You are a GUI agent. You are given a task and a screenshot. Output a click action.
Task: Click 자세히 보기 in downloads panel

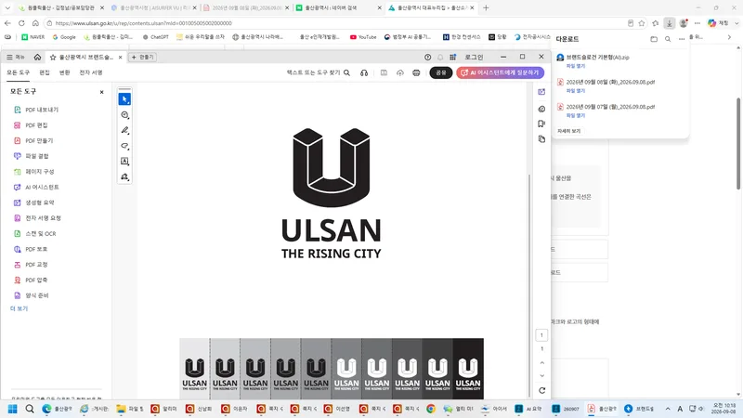pyautogui.click(x=568, y=131)
